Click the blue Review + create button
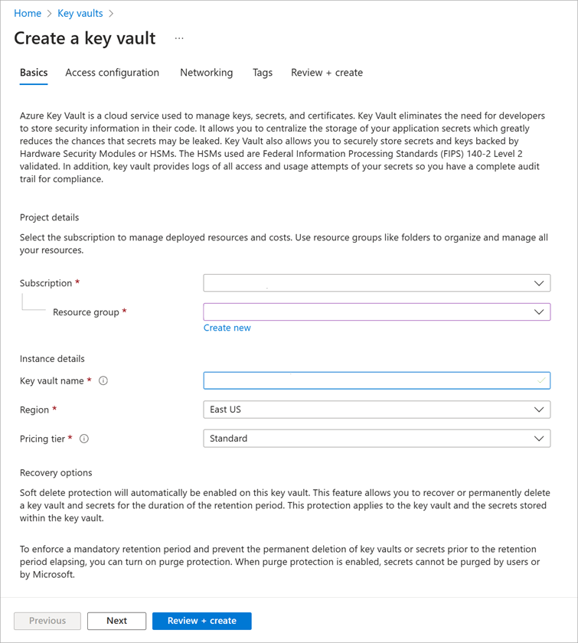This screenshot has width=578, height=643. [x=202, y=621]
